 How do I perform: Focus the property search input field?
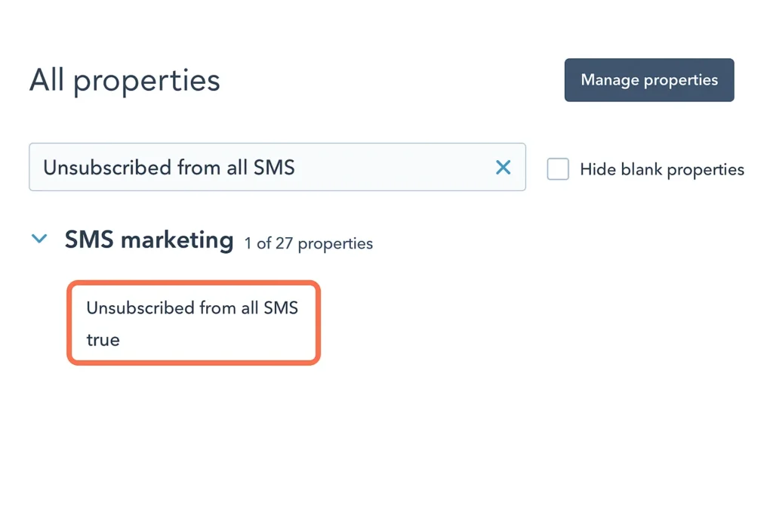click(x=257, y=167)
